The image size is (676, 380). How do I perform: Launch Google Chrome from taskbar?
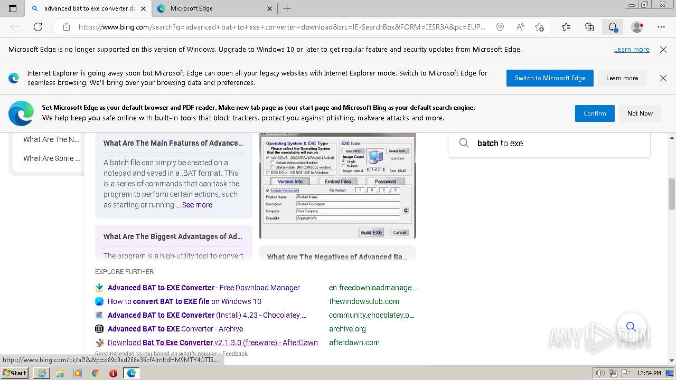[95, 373]
